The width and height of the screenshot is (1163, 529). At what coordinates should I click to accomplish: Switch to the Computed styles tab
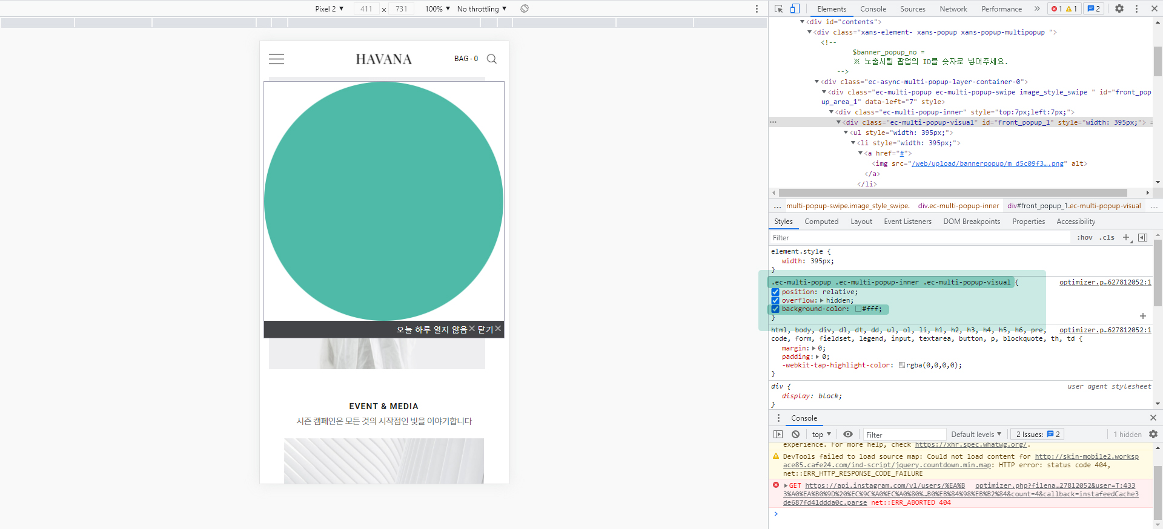pos(821,222)
